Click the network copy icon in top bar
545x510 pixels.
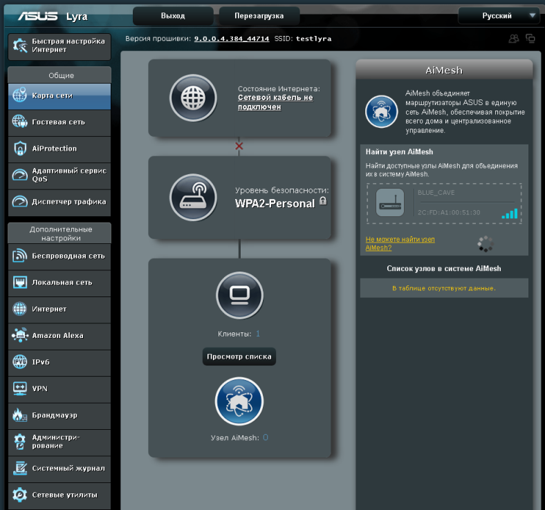pyautogui.click(x=530, y=39)
